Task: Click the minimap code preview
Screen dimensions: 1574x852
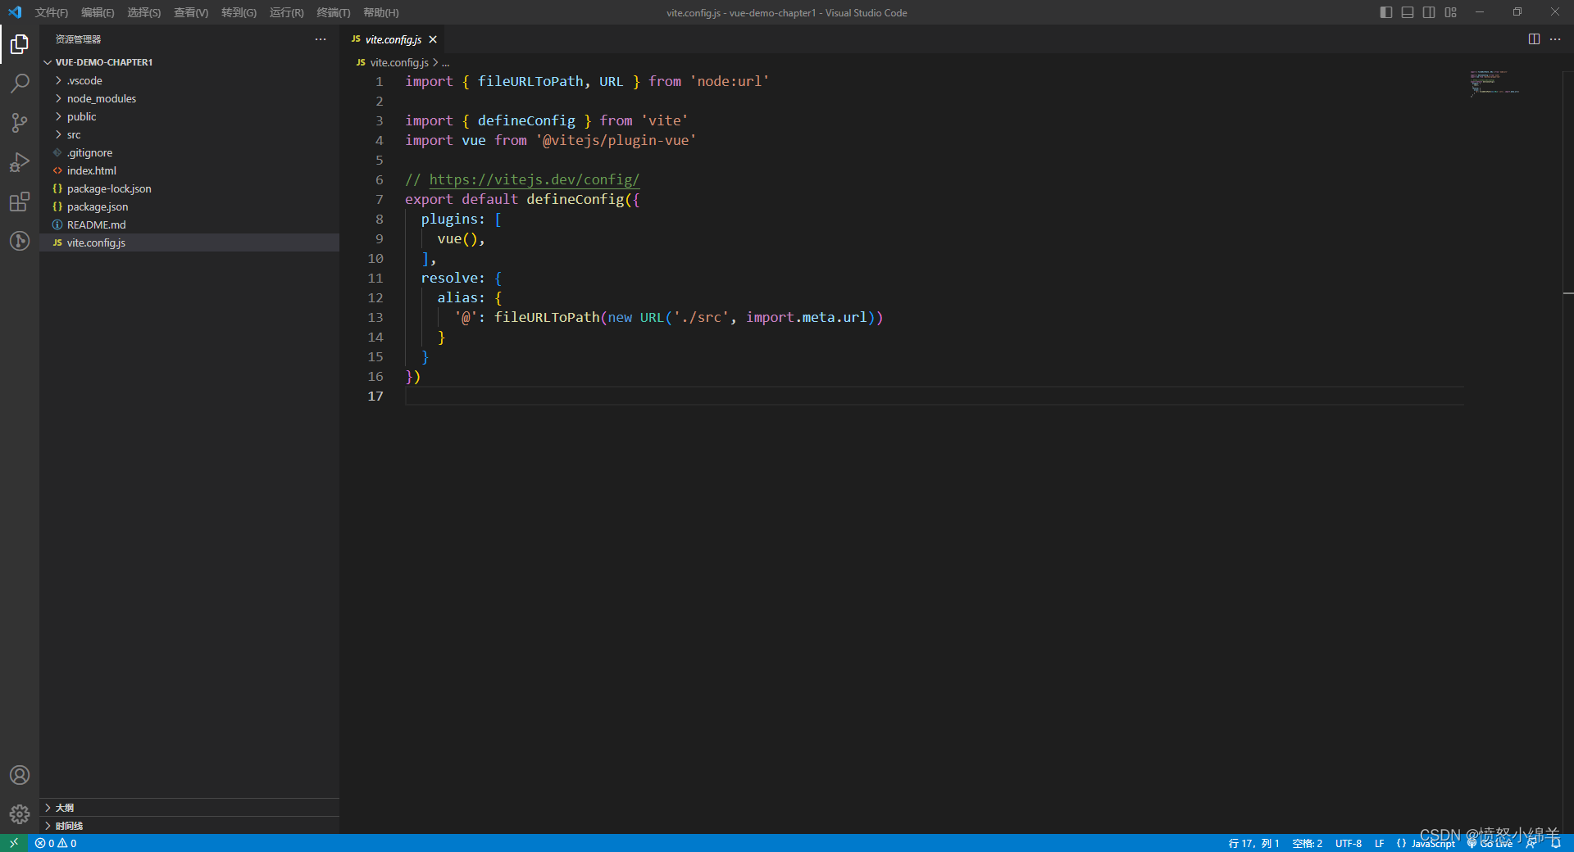Action: point(1494,84)
